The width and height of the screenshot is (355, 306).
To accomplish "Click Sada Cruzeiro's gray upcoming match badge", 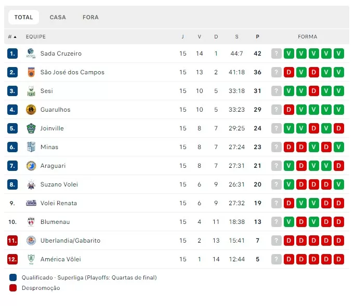I will tap(277, 54).
